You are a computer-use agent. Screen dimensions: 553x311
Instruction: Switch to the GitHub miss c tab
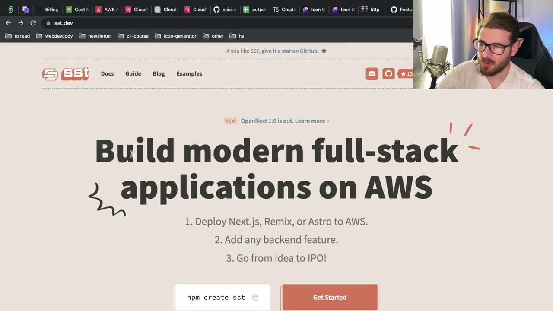[x=225, y=10]
